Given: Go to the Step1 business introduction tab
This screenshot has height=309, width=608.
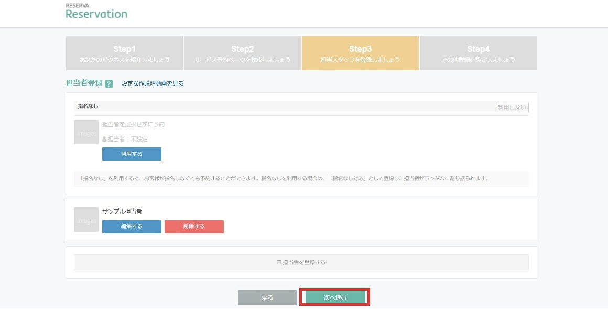Looking at the screenshot, I should tap(124, 54).
